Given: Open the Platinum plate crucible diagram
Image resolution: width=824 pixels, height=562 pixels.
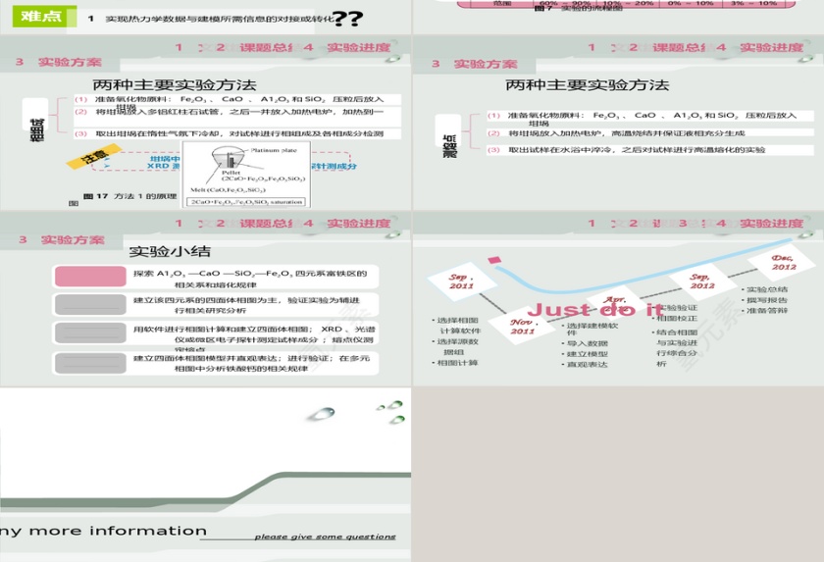Looking at the screenshot, I should (x=246, y=175).
